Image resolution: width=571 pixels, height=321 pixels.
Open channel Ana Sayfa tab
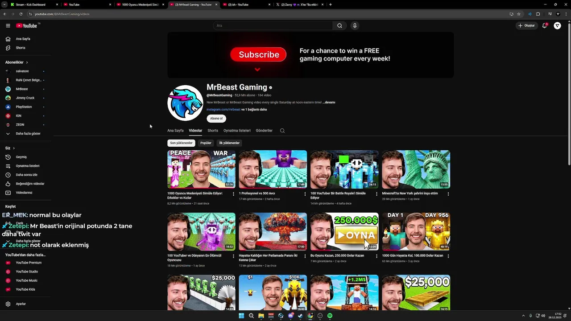(x=175, y=131)
